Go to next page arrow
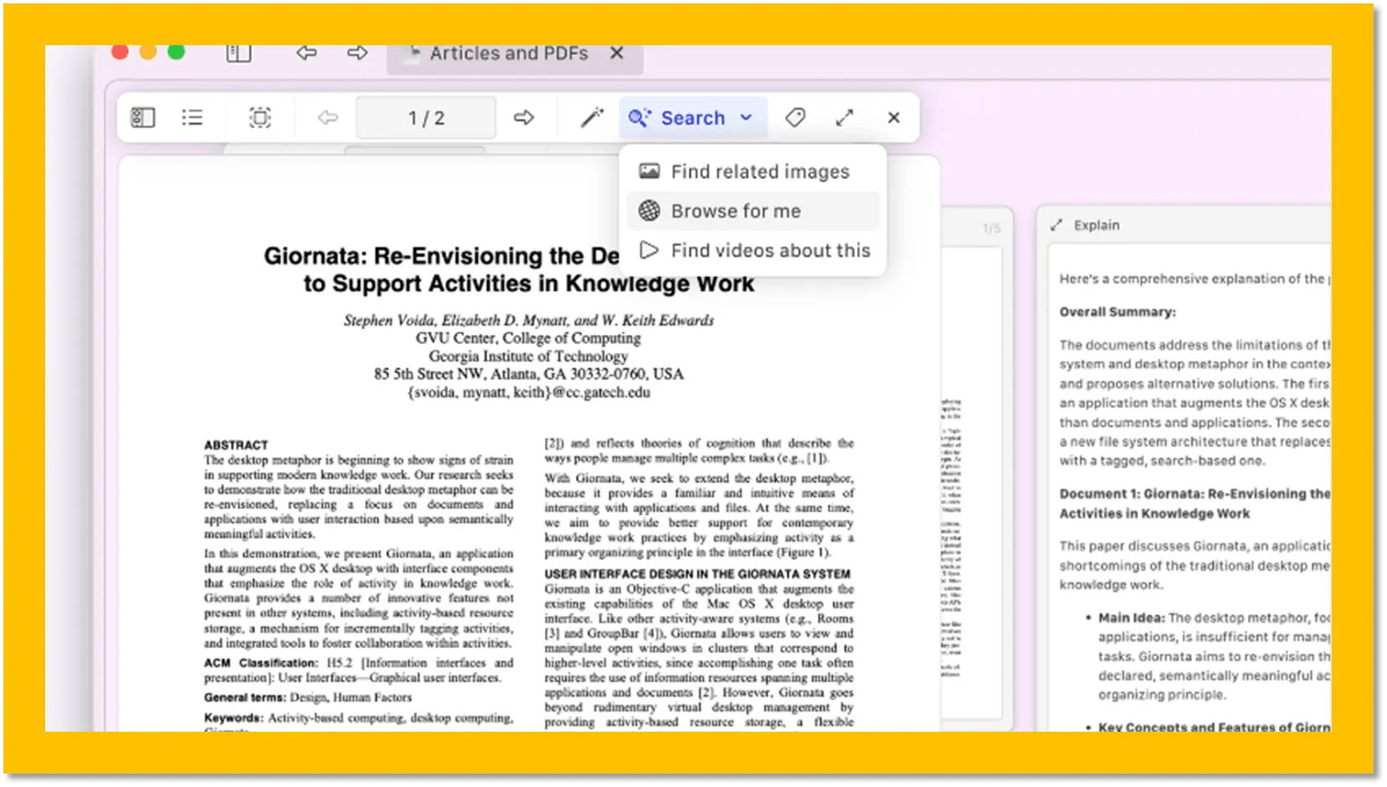 coord(524,118)
